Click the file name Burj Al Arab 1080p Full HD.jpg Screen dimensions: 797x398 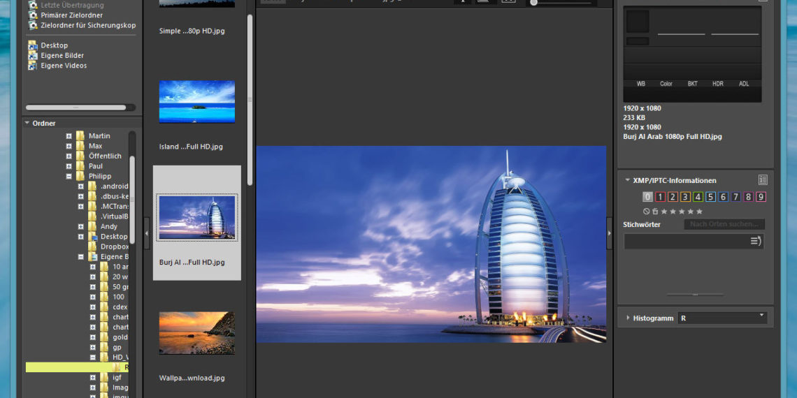tap(673, 137)
